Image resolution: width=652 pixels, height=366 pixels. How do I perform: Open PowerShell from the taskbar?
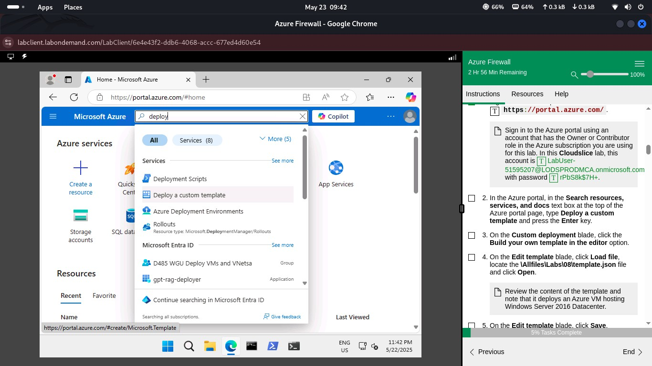click(273, 346)
